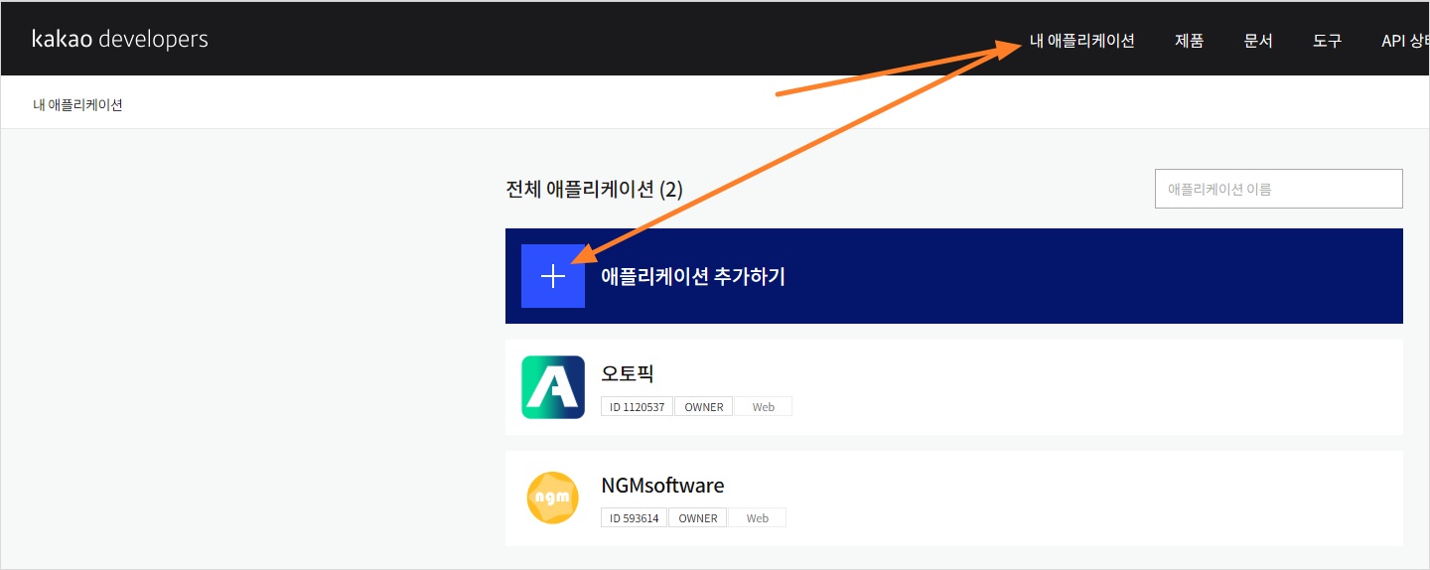
Task: Open the 제품 menu item
Action: (x=1190, y=41)
